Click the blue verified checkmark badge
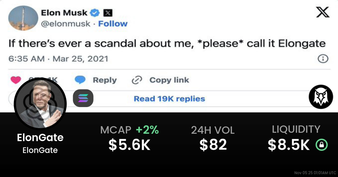Viewport: 338px width, 177px height. click(95, 13)
